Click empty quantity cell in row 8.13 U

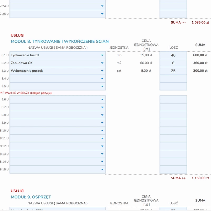[173, 154]
